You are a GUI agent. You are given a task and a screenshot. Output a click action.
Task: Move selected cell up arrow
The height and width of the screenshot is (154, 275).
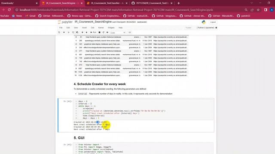point(82,33)
